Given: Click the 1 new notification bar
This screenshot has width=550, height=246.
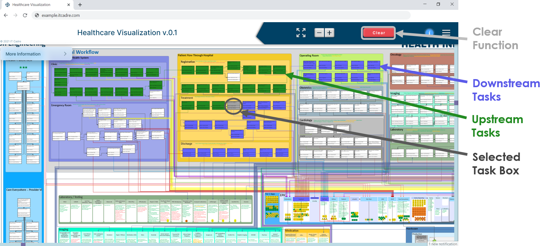Looking at the screenshot, I should coord(443,244).
